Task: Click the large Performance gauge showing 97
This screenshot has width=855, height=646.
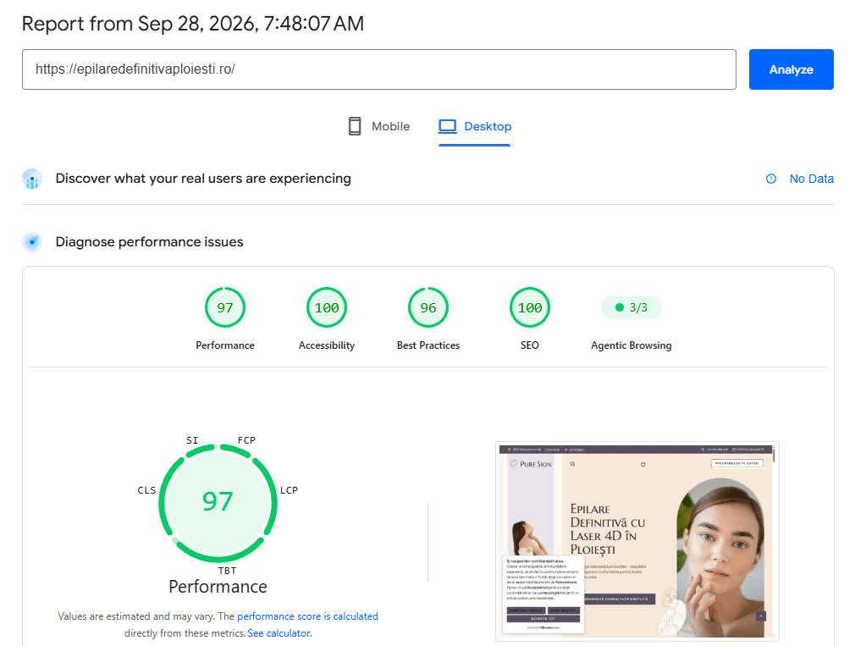Action: point(218,503)
